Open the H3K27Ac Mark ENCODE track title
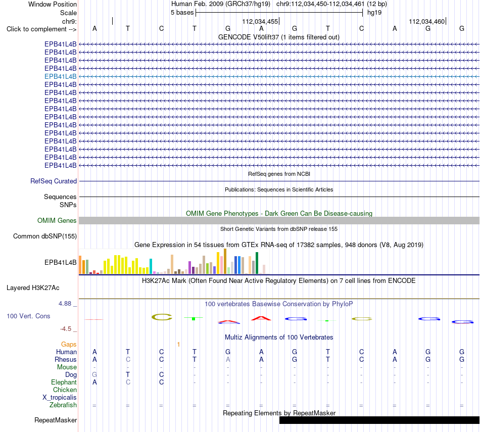The height and width of the screenshot is (432, 480). click(x=279, y=281)
